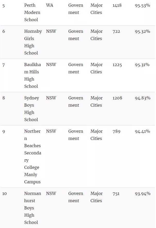Click the enrolment number 751
The image size is (156, 228).
116,194
